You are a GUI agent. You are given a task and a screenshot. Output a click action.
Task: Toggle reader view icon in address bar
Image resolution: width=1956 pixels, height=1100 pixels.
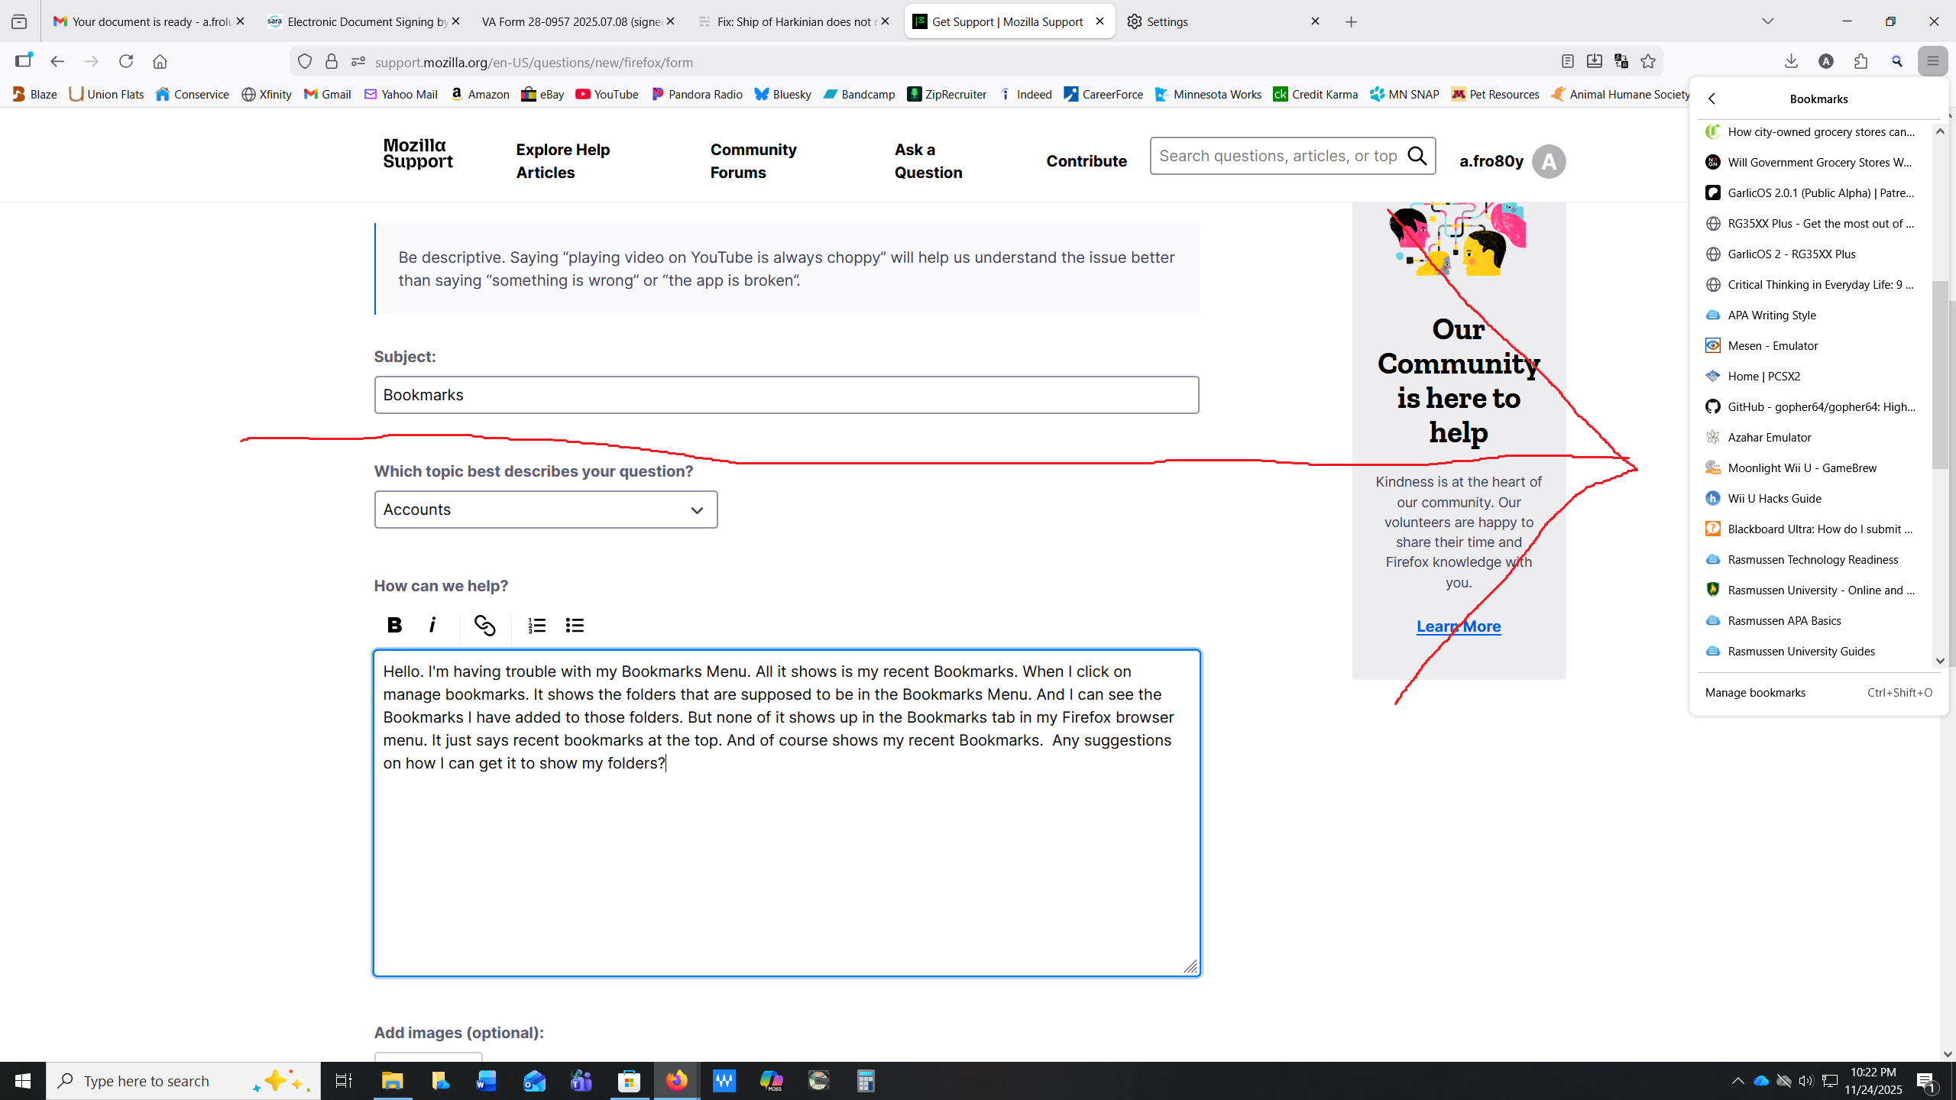1567,62
